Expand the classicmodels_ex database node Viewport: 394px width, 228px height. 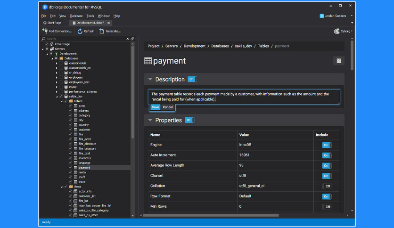click(57, 68)
